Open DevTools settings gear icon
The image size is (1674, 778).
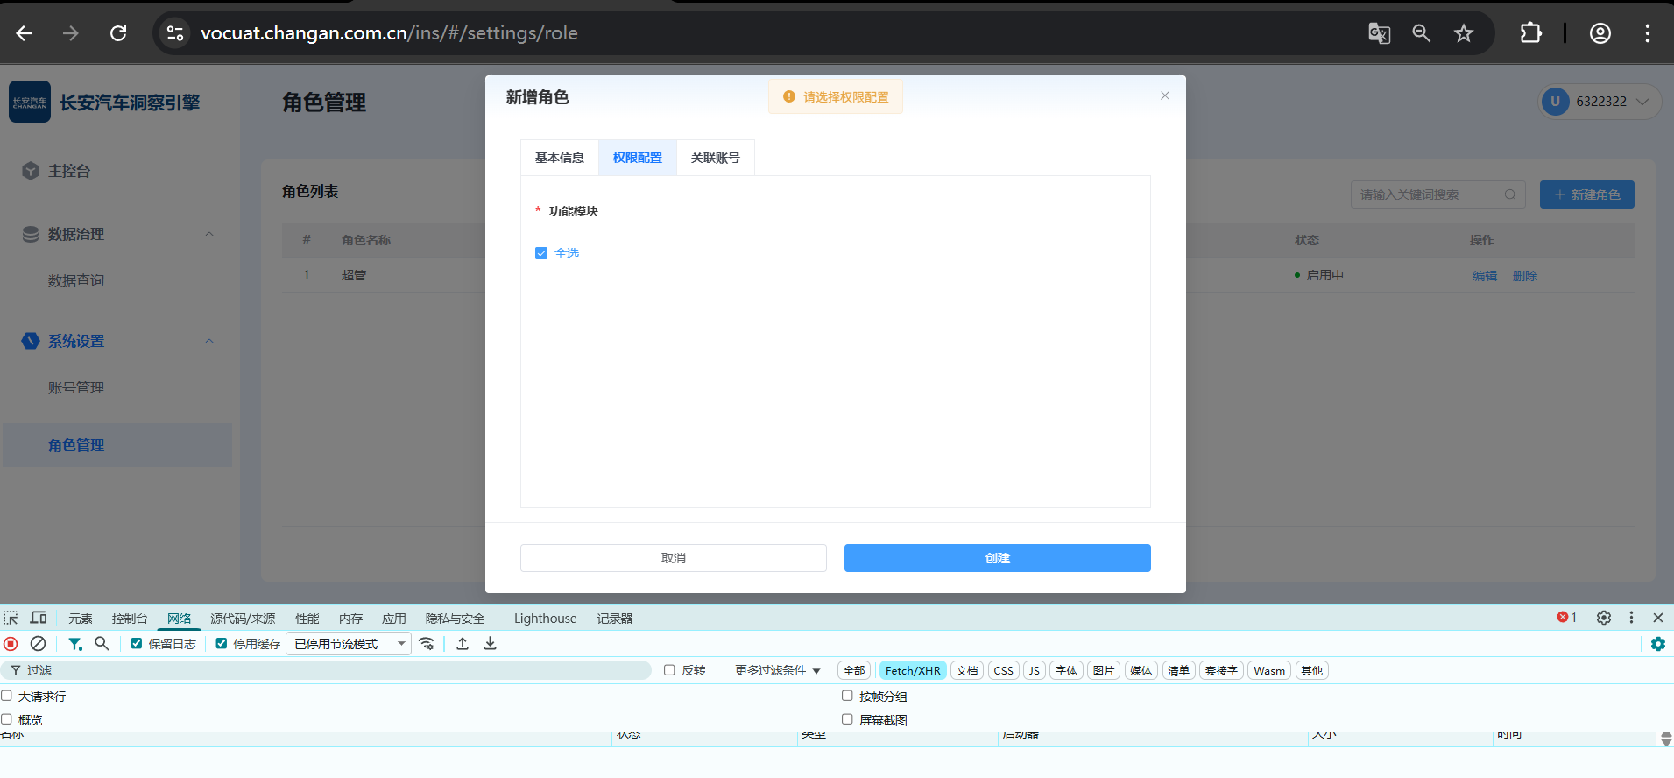tap(1604, 618)
